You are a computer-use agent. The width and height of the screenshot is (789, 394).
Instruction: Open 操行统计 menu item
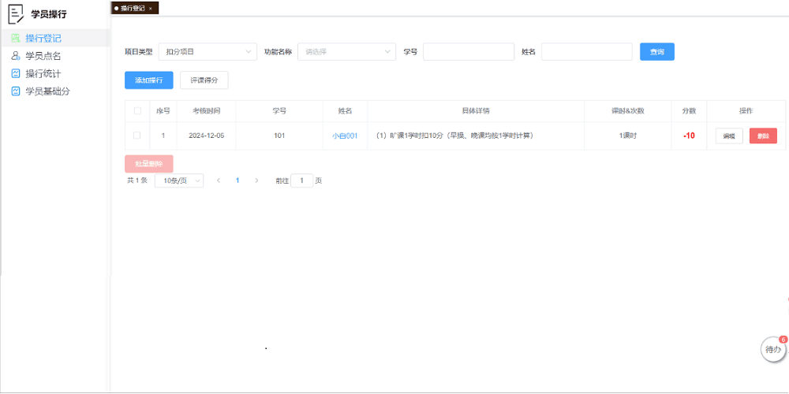(55, 74)
